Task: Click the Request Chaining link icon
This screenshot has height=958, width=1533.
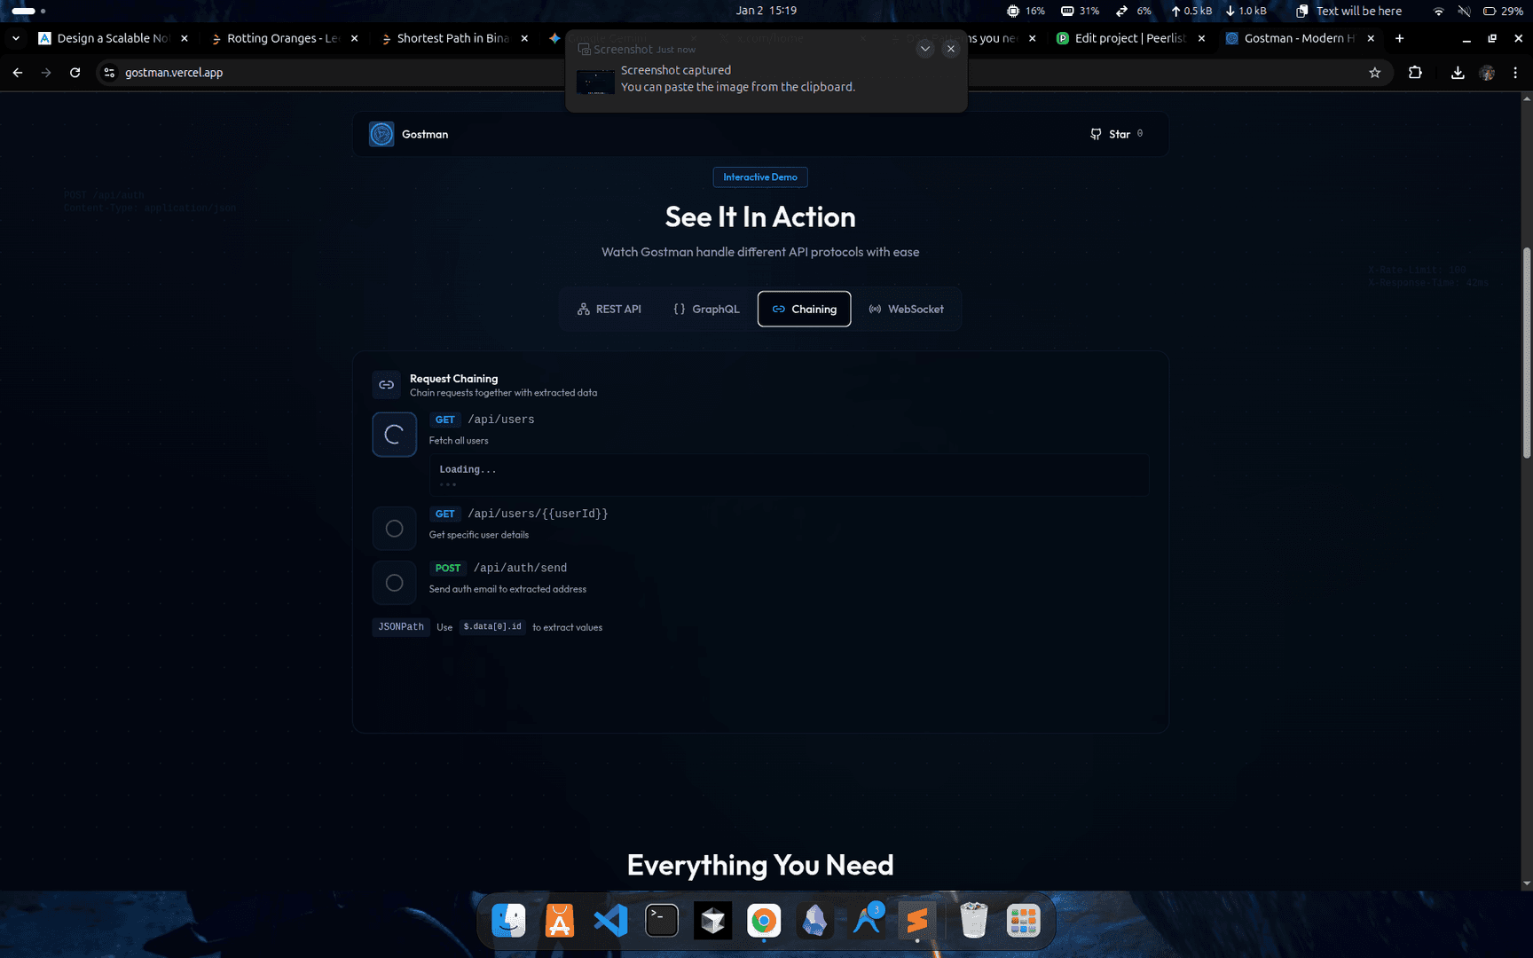Action: [386, 385]
